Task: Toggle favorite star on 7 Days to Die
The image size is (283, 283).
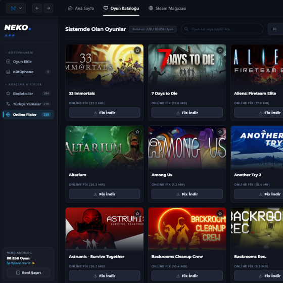Action: pos(220,51)
